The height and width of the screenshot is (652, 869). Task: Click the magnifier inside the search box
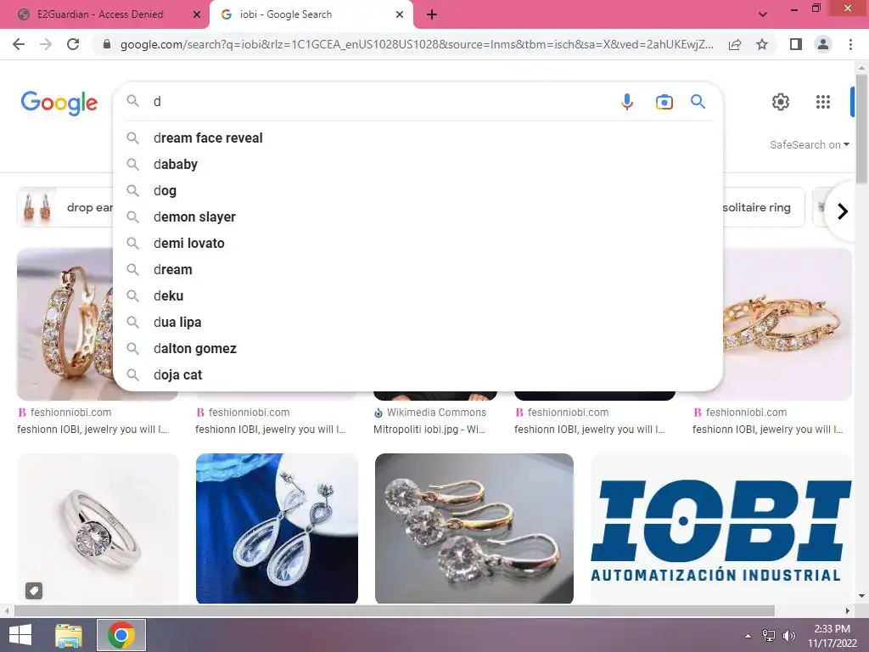[x=132, y=101]
